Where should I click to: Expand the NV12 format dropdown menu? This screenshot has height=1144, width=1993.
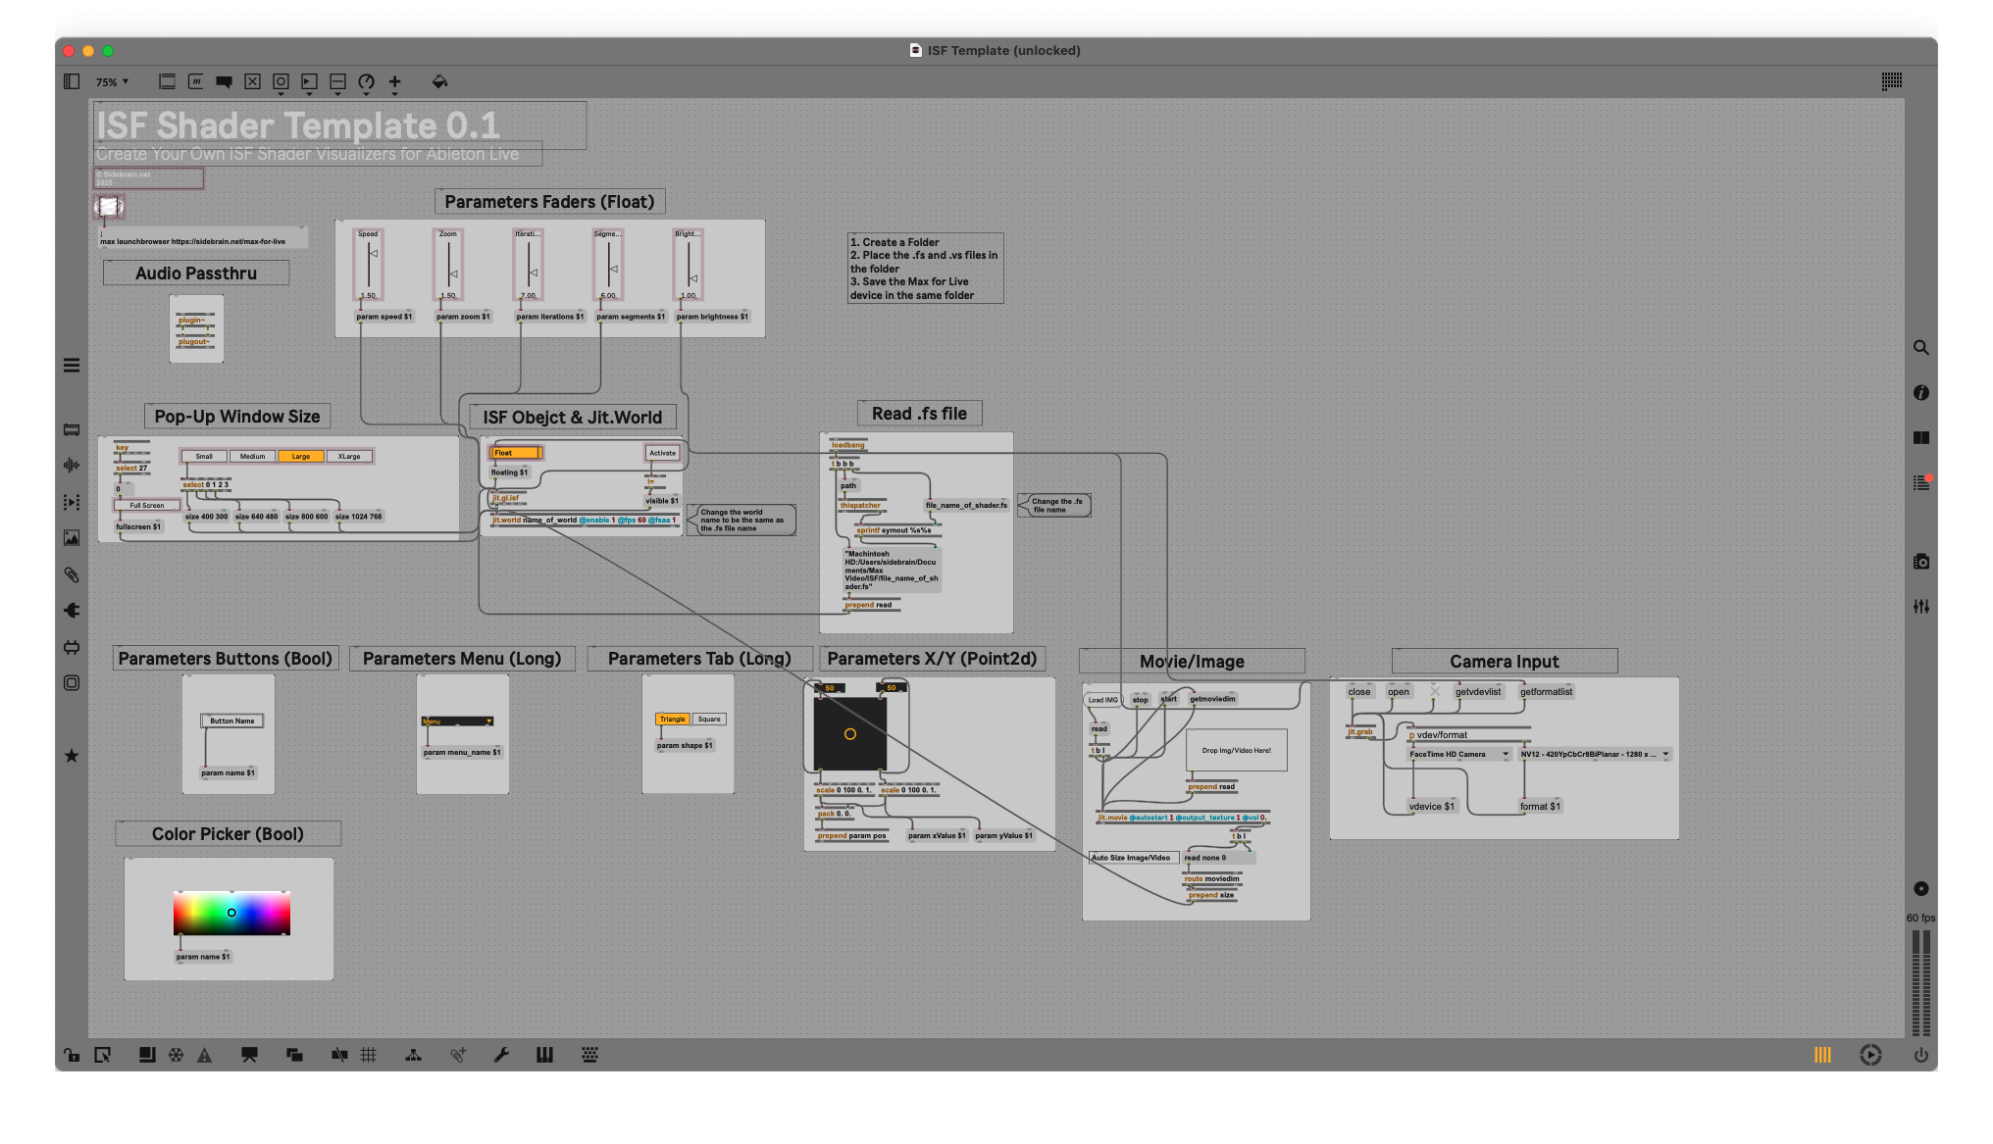(1594, 755)
